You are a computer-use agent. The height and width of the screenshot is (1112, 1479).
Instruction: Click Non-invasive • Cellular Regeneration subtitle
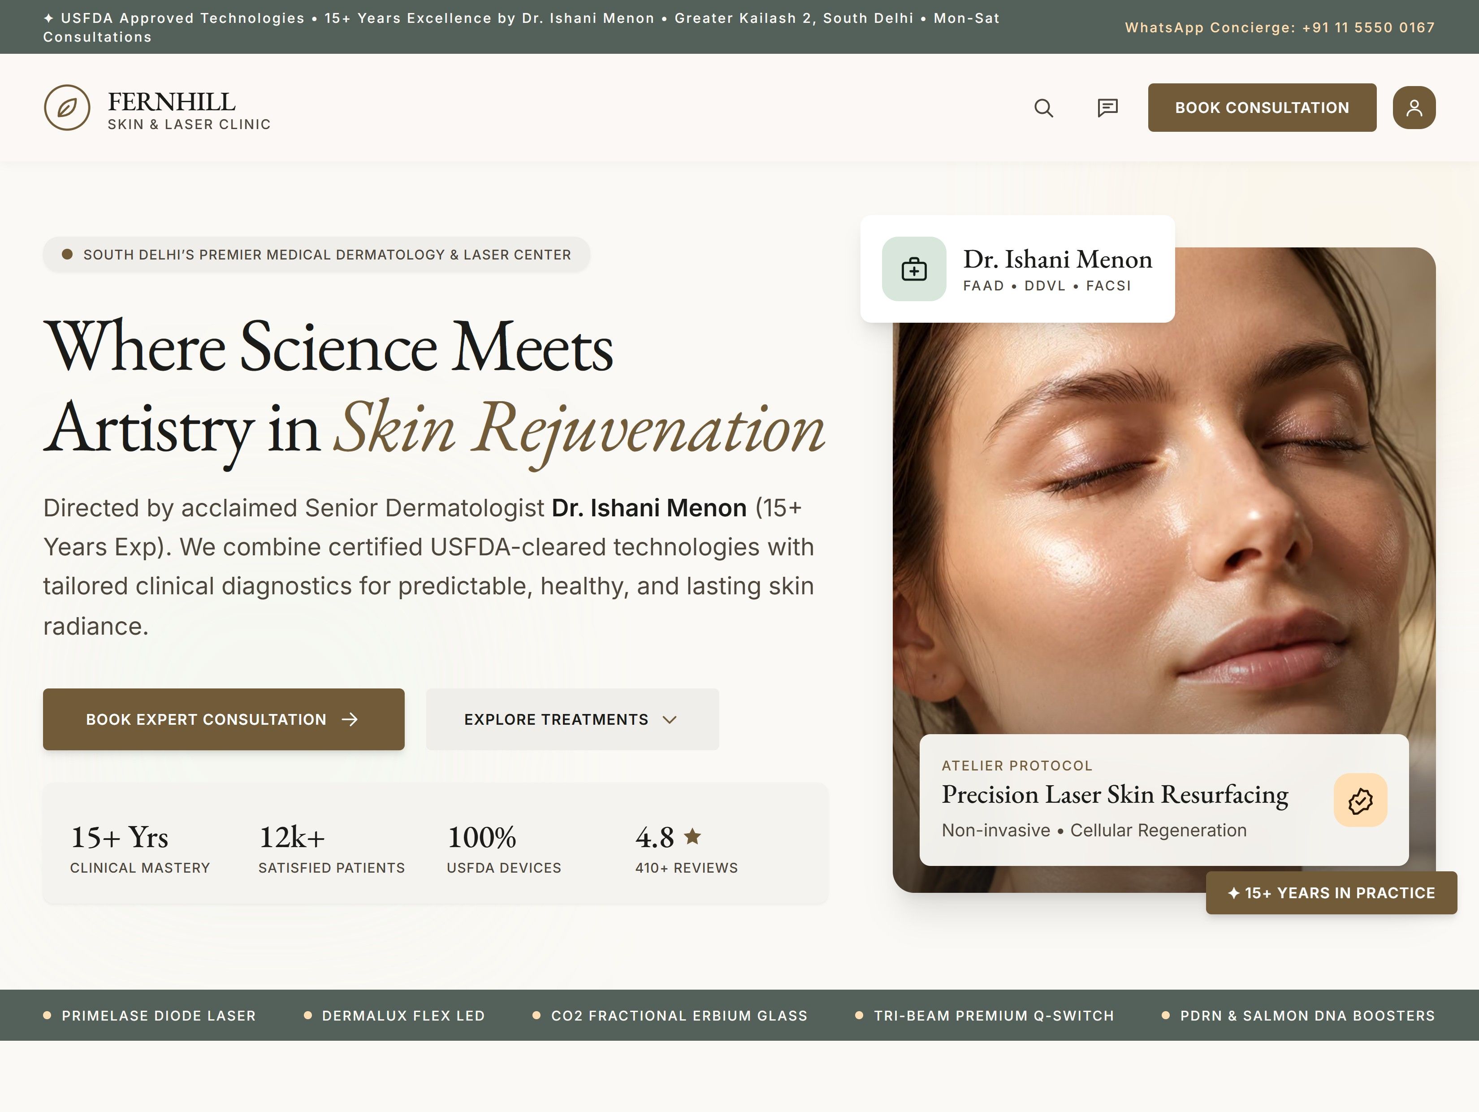tap(1094, 831)
